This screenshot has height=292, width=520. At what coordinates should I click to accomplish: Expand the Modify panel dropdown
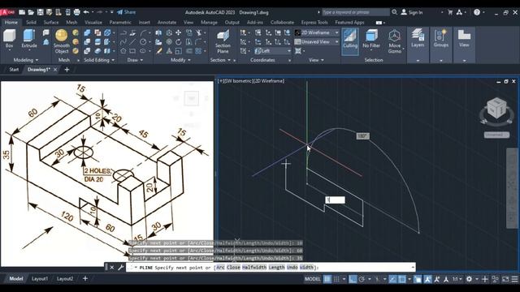click(180, 60)
